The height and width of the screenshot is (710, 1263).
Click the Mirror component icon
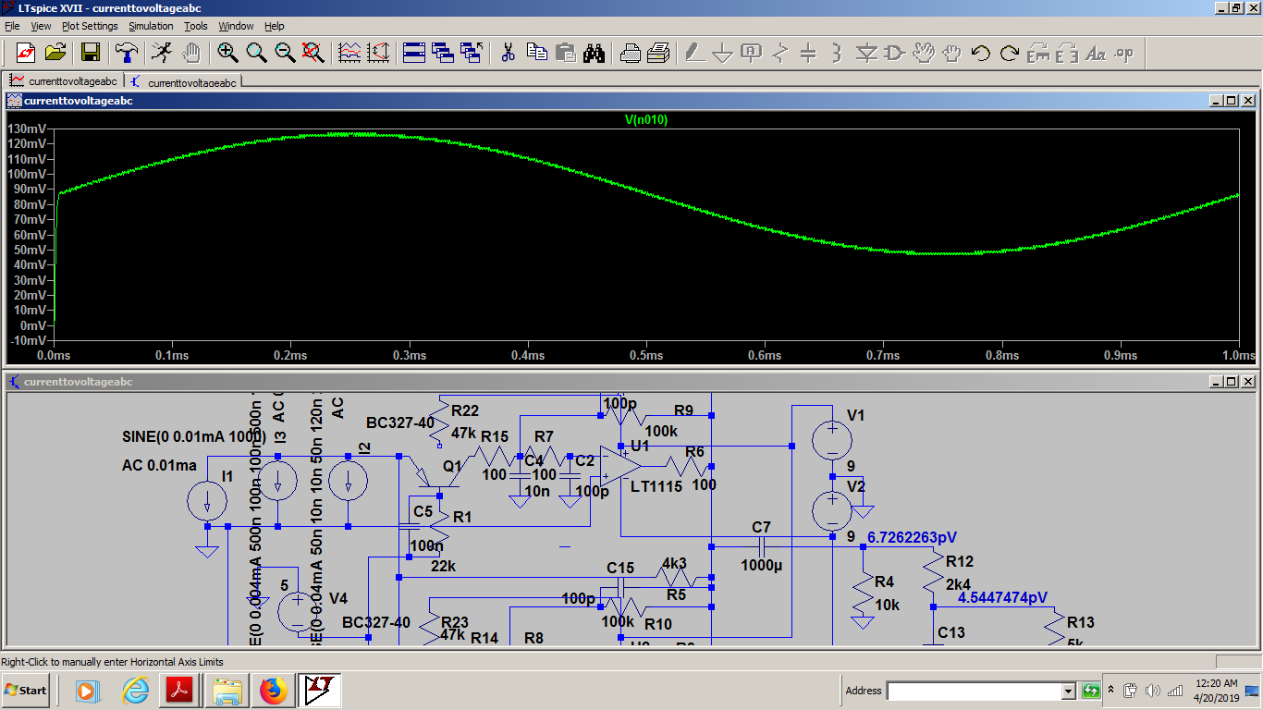1067,53
